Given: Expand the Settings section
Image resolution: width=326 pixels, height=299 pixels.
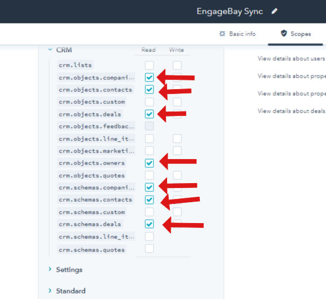Looking at the screenshot, I should coord(50,269).
